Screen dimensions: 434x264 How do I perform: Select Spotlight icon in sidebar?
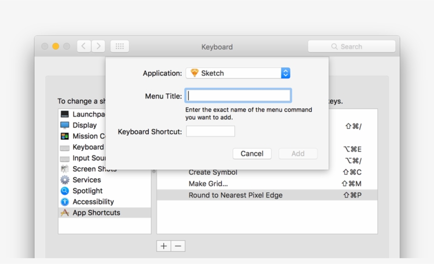point(65,190)
